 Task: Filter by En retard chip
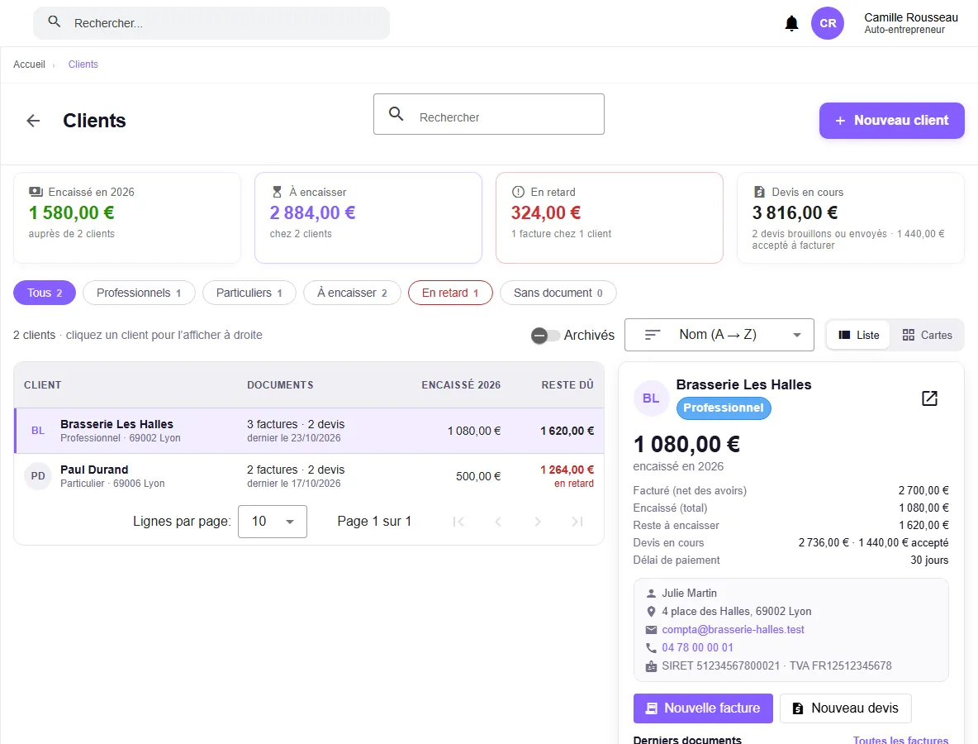click(x=450, y=293)
